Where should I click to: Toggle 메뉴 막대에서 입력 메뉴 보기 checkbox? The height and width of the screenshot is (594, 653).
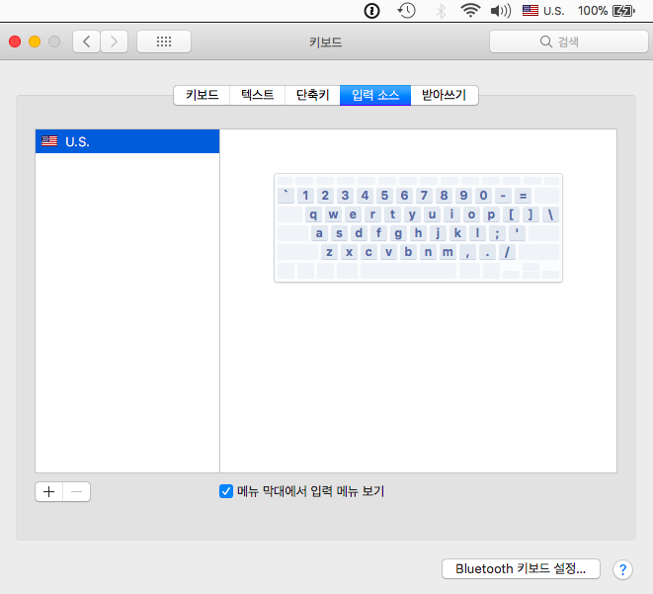pyautogui.click(x=226, y=491)
